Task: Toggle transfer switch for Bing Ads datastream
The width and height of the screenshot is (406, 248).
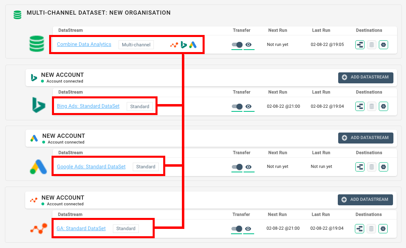Action: point(237,107)
